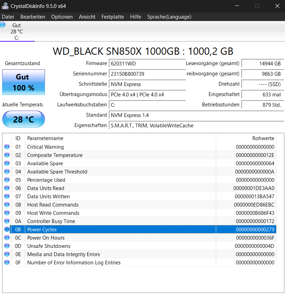Click the Schreibvorgänge value 9863 GB

tap(263, 74)
